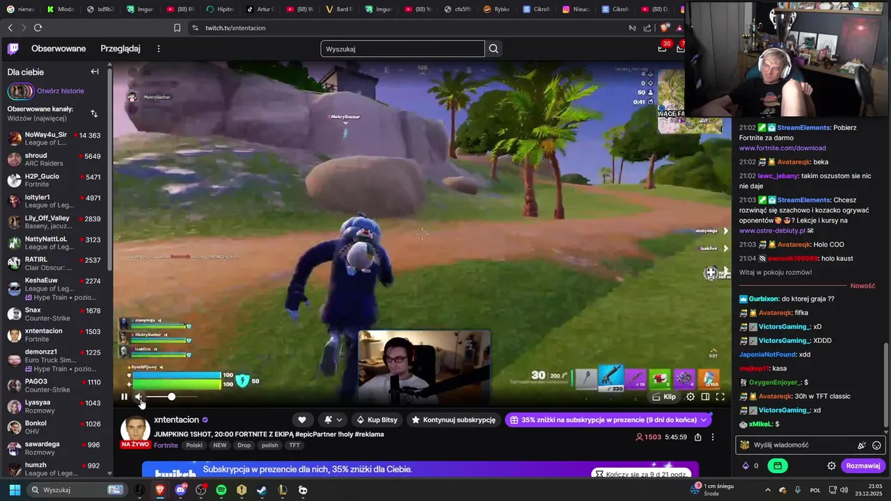Open the Fortnite category link
Image resolution: width=891 pixels, height=501 pixels.
(x=166, y=445)
